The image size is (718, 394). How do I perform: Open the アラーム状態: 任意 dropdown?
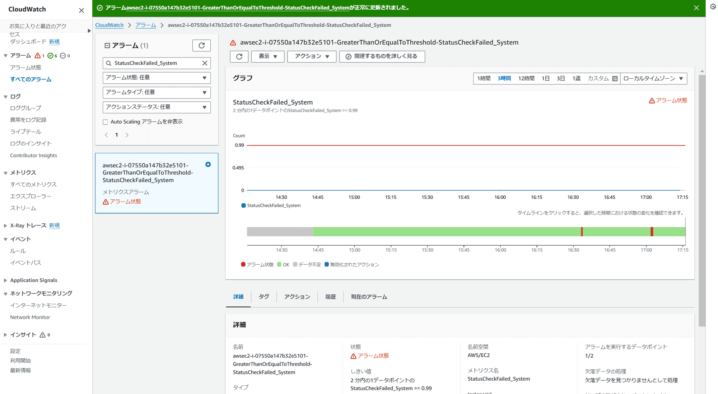157,78
